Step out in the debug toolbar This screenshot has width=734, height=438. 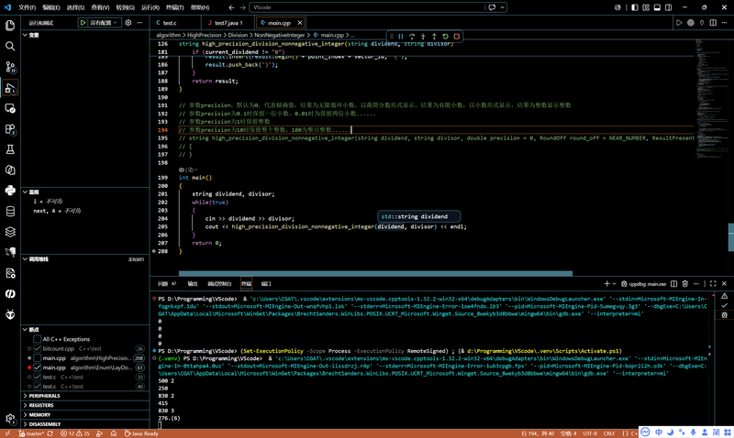coord(434,36)
